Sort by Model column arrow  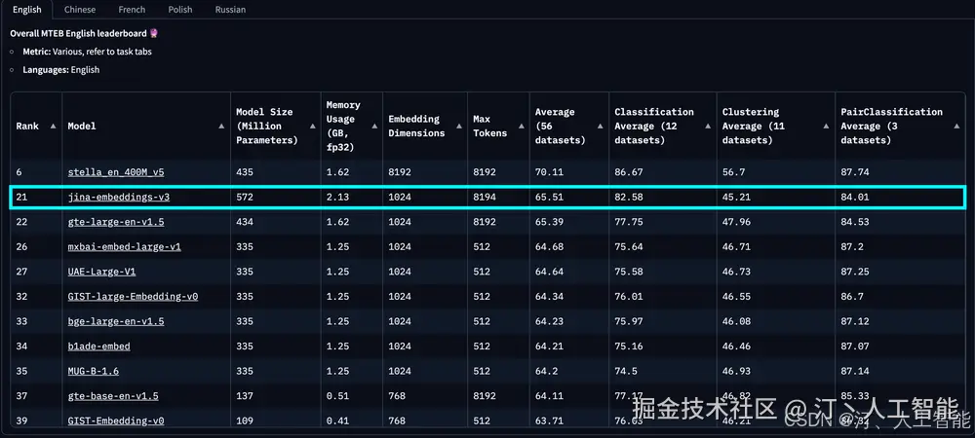click(221, 126)
